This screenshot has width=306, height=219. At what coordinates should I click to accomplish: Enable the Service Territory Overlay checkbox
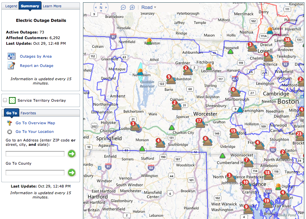5,100
